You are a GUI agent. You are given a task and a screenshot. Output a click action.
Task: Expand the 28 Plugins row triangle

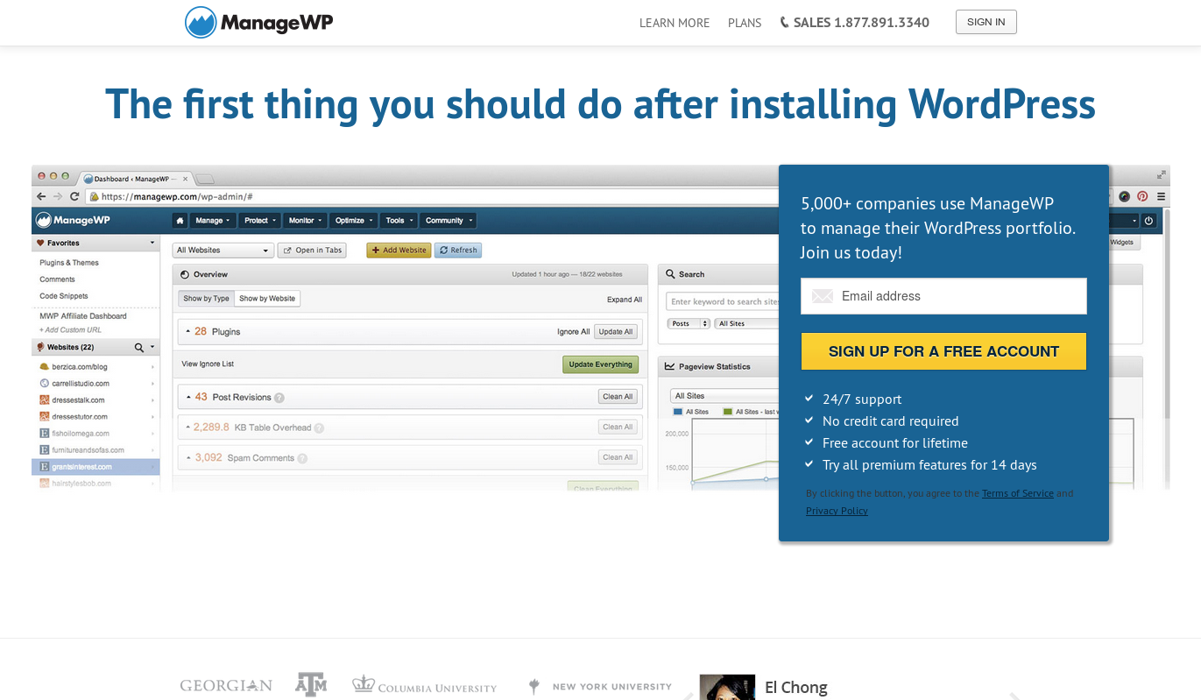[187, 332]
